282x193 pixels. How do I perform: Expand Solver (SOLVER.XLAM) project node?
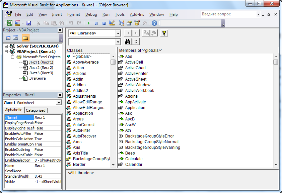(x=6, y=46)
